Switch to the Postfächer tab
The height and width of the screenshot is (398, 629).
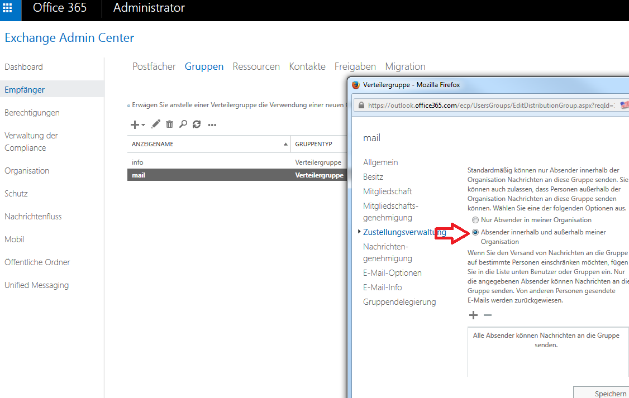(x=154, y=66)
